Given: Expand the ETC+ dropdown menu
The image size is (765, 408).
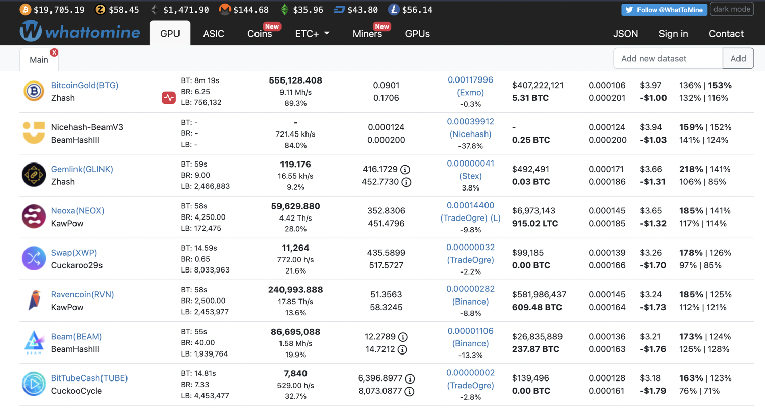Looking at the screenshot, I should (312, 34).
